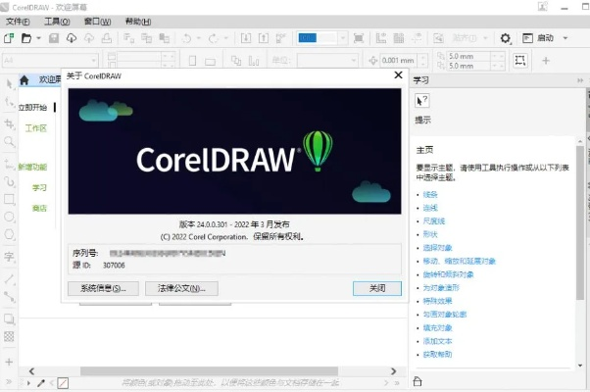Click the 法律公文(N)... button
Viewport: 590px width, 392px height.
[180, 288]
